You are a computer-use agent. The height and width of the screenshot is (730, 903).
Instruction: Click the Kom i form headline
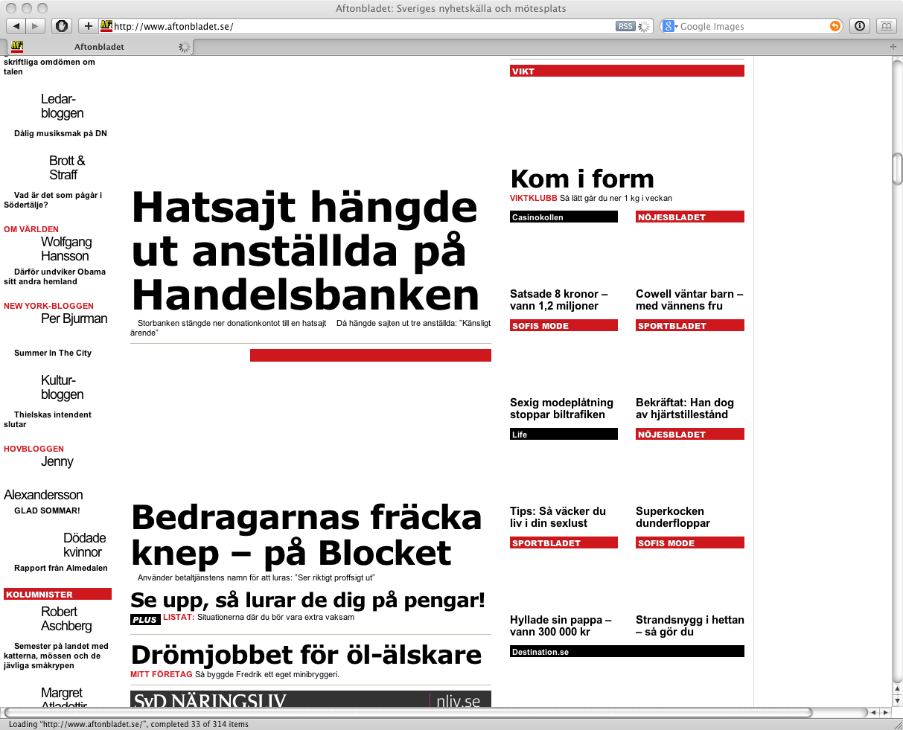[582, 179]
